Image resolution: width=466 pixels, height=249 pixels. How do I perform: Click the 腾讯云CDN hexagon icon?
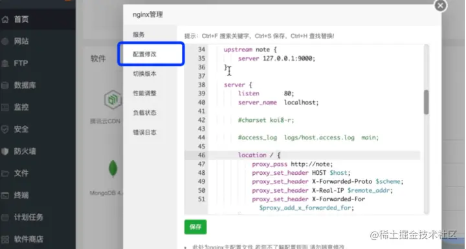113,99
